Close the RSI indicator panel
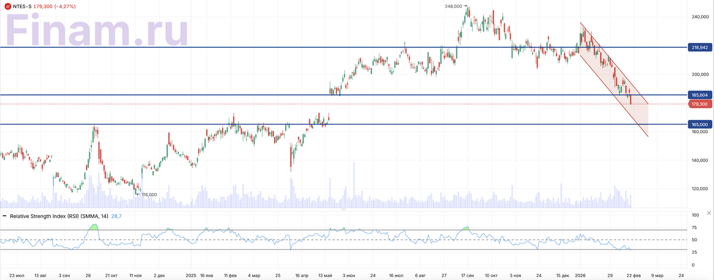 [x=709, y=213]
